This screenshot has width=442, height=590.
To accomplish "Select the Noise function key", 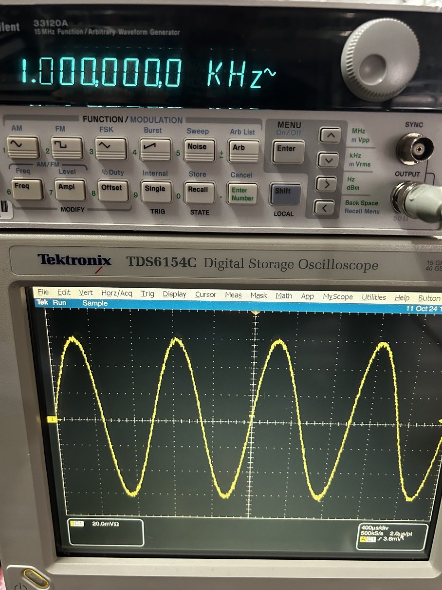I will [x=199, y=150].
